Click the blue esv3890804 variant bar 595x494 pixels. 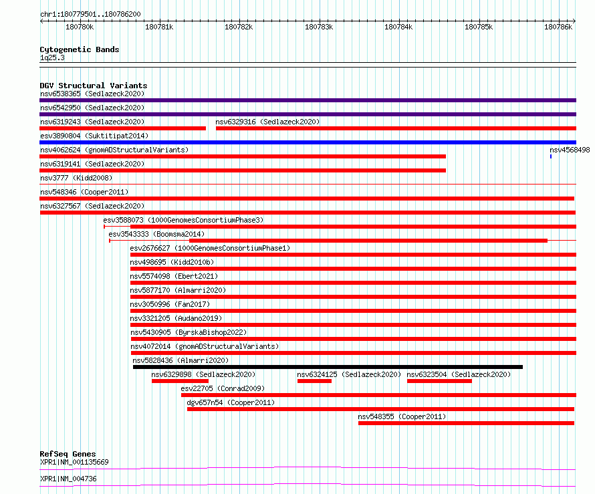pos(308,142)
